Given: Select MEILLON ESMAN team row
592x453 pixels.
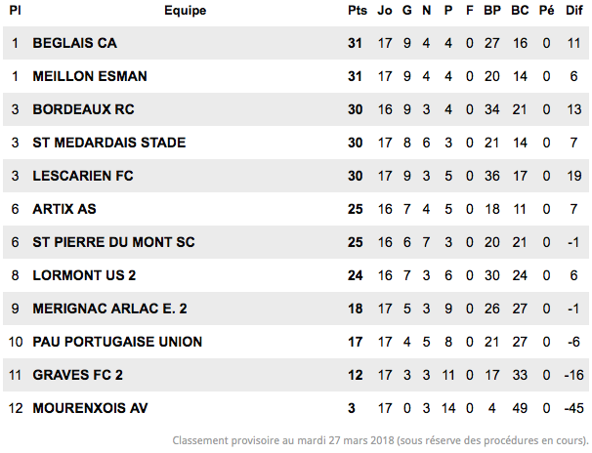Looking at the screenshot, I should click(x=296, y=76).
